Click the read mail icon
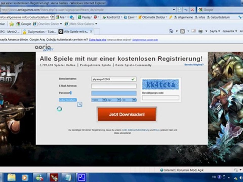This screenshot has width=243, height=182. (x=193, y=31)
